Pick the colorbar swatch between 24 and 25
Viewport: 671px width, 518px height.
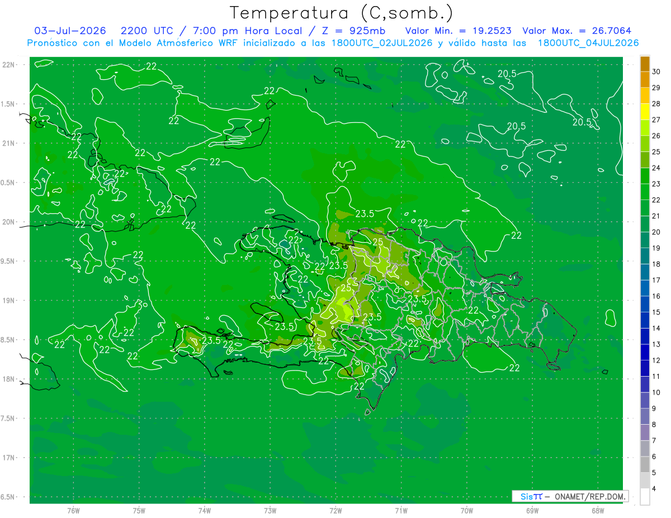coord(645,160)
